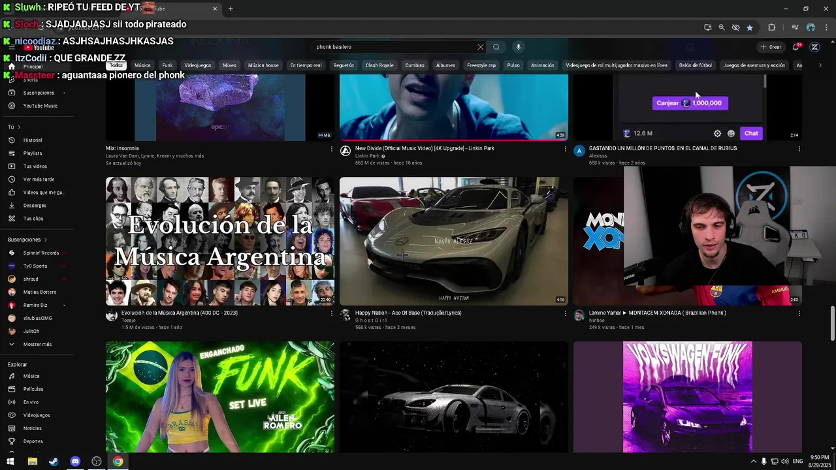Open Steam from the taskbar
The height and width of the screenshot is (470, 836).
[x=54, y=462]
